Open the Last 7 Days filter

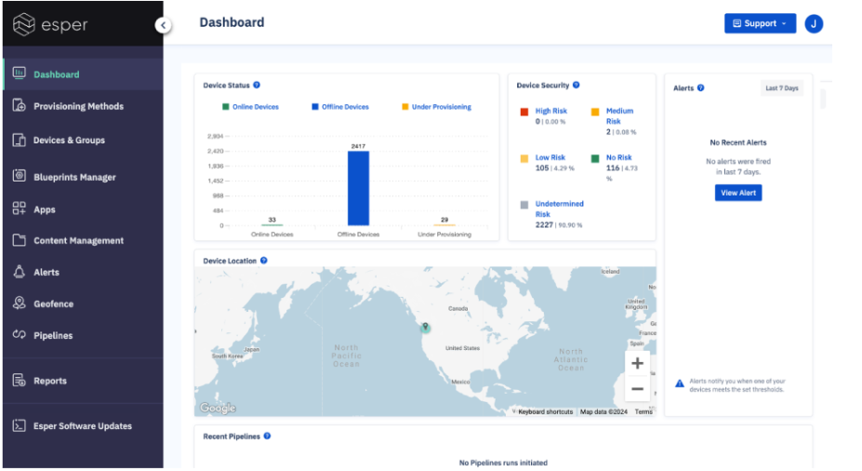click(x=782, y=88)
